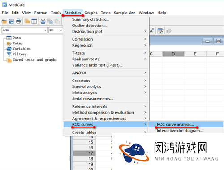Click the Print icon in the toolbar

(x=18, y=21)
